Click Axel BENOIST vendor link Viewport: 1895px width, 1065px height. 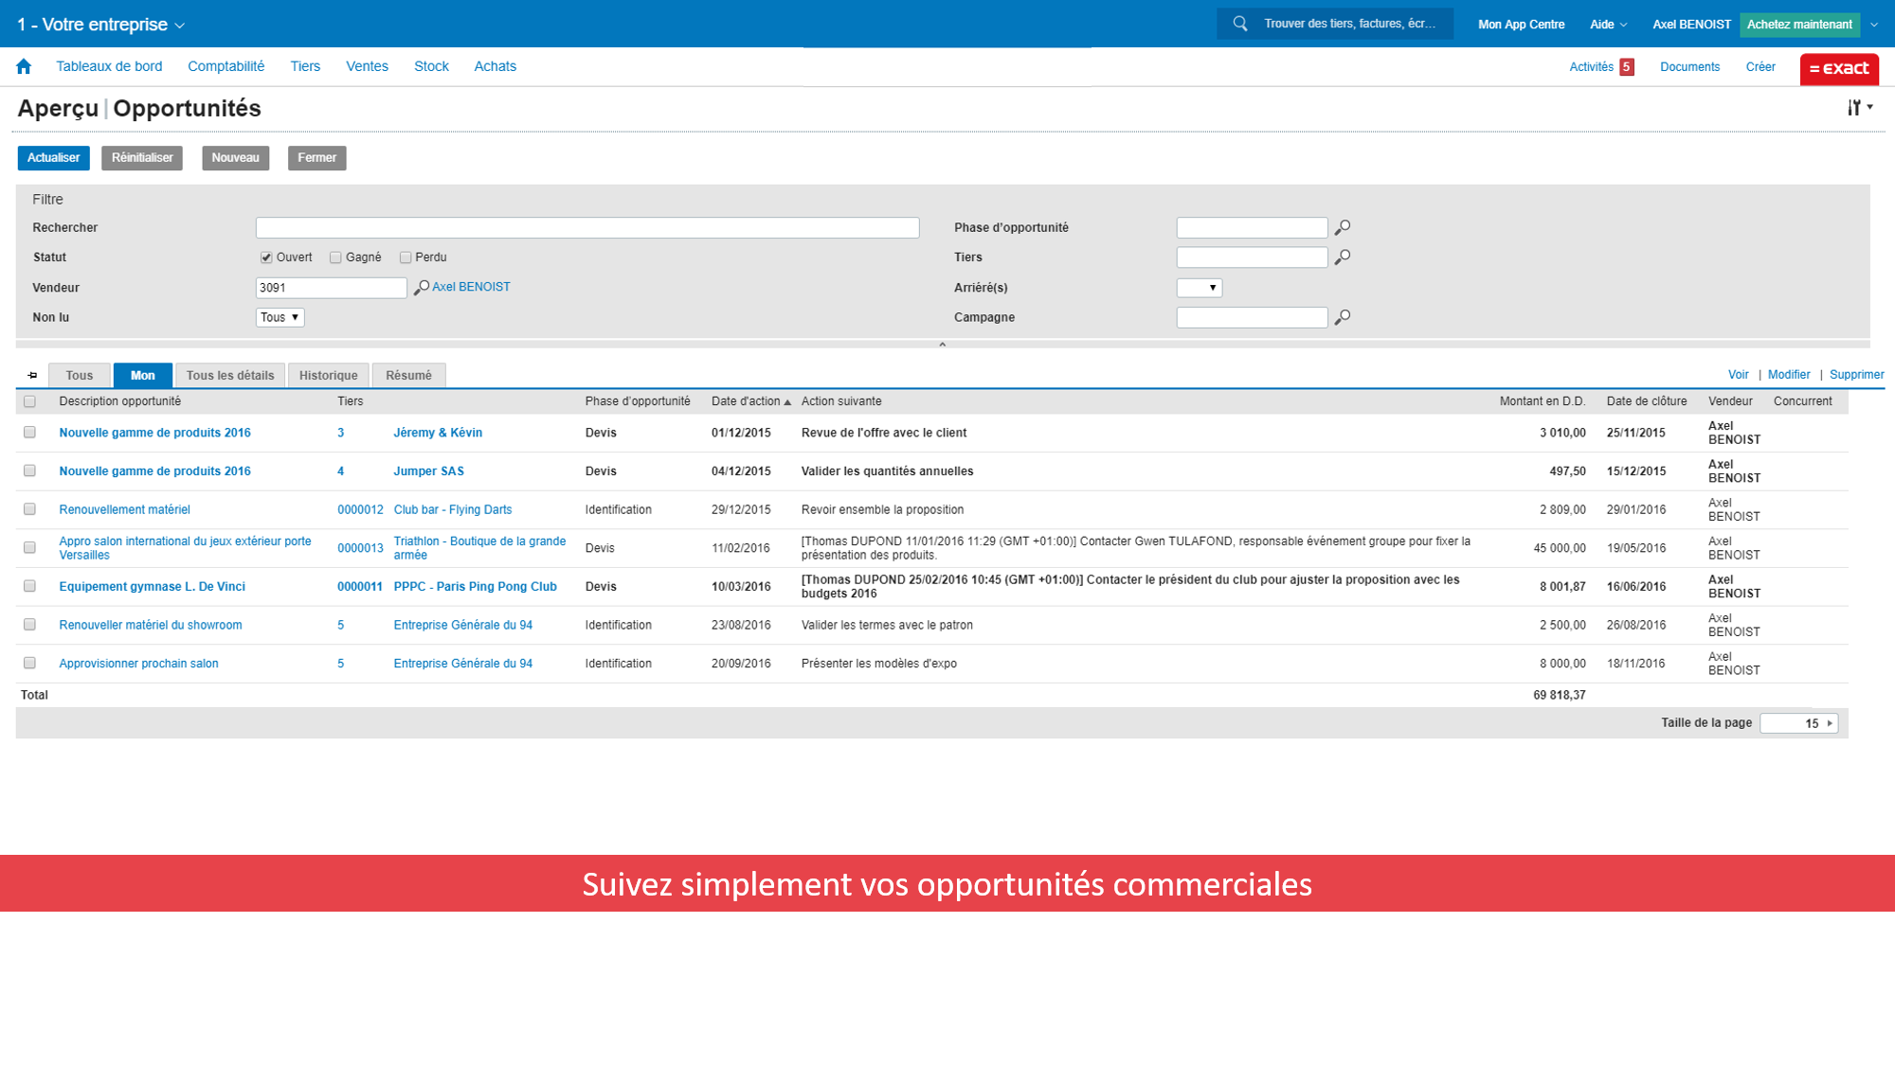coord(470,286)
